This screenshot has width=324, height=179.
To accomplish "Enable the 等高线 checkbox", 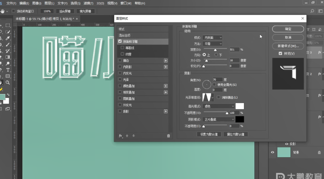I will [x=123, y=48].
